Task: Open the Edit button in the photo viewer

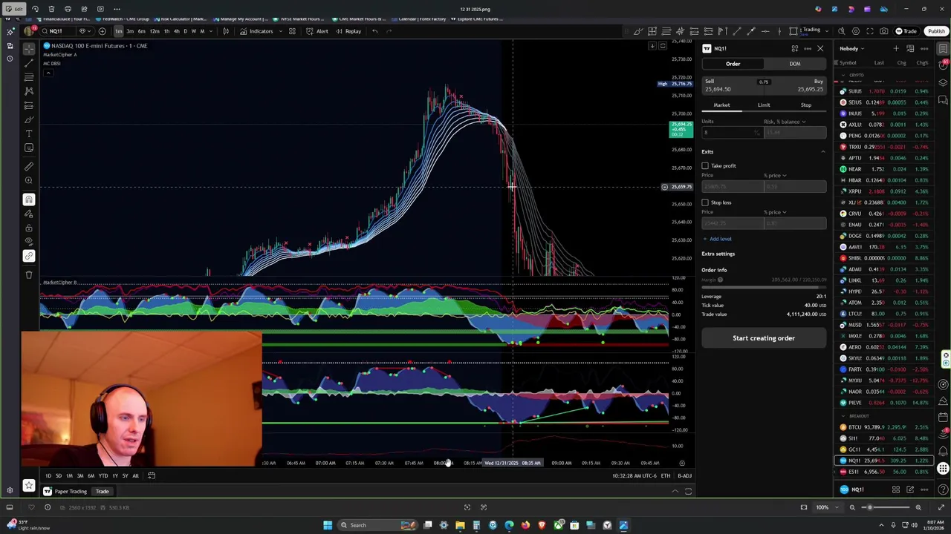Action: [13, 9]
